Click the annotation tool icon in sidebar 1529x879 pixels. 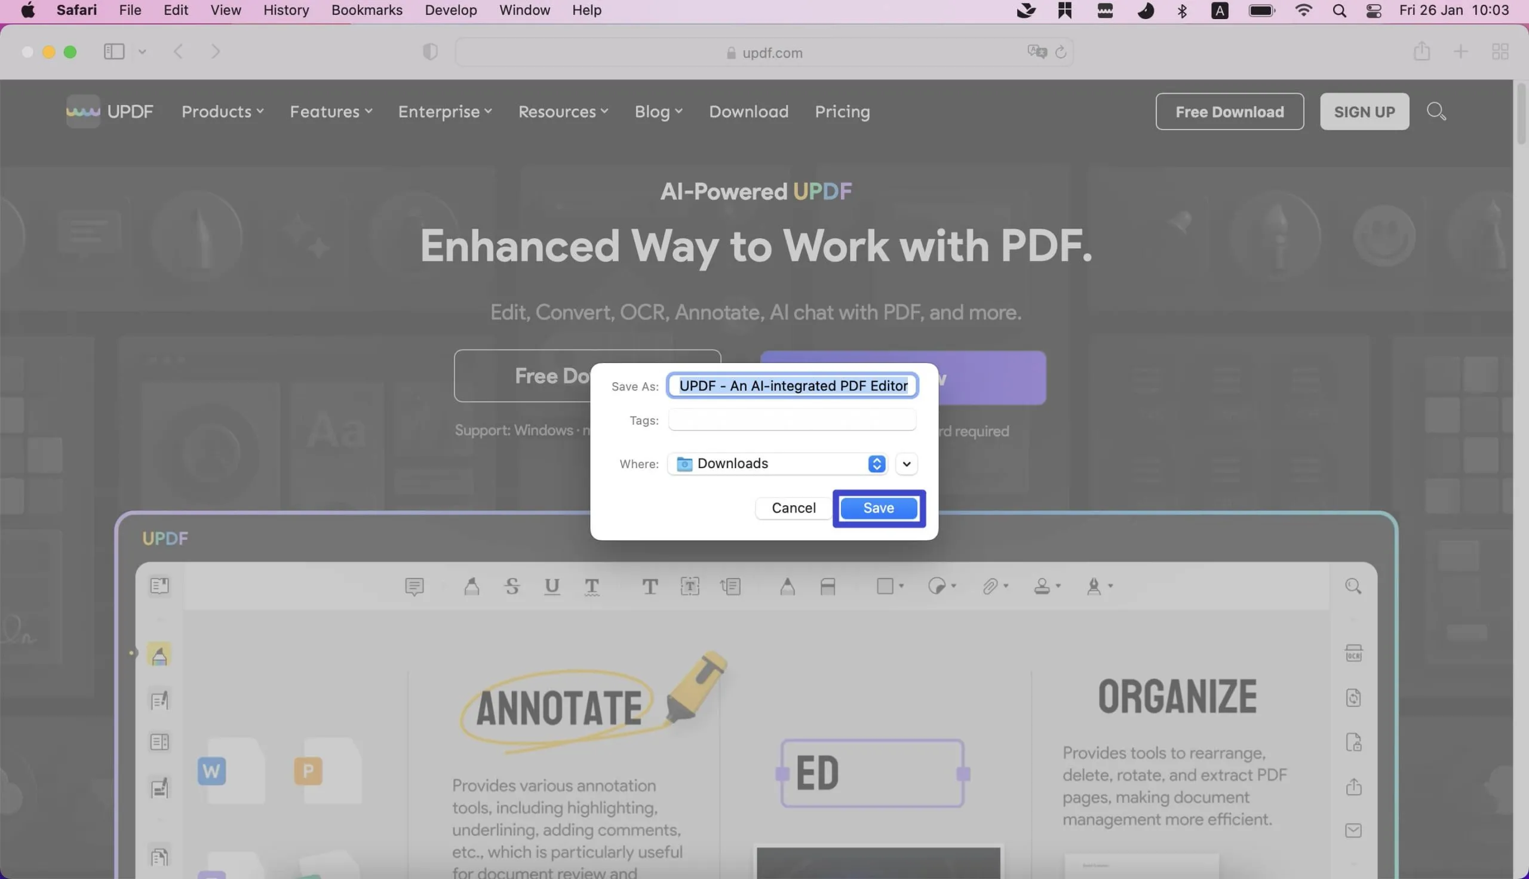pyautogui.click(x=161, y=654)
